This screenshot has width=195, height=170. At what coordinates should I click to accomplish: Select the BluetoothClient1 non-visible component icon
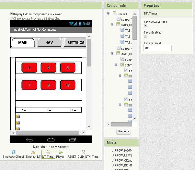coord(13,152)
